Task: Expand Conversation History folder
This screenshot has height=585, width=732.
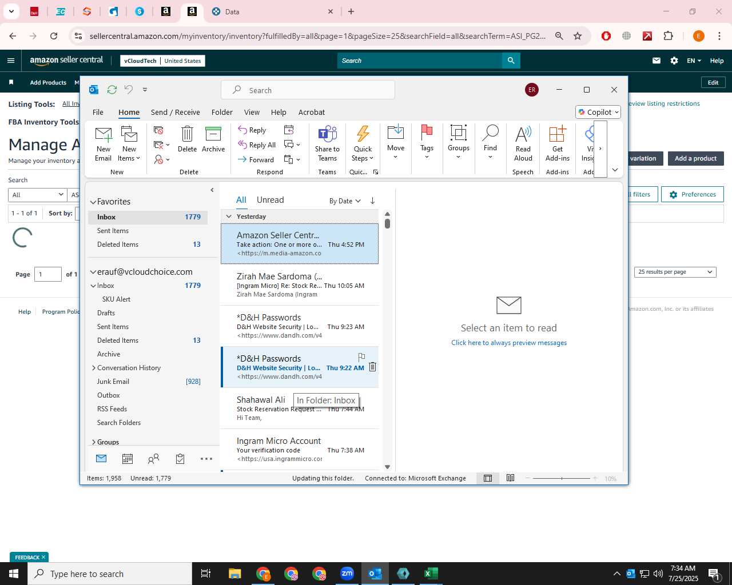Action: 94,368
